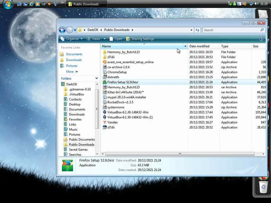
Task: Click folder tree vertical scrollbar thumb
Action: tap(97, 109)
